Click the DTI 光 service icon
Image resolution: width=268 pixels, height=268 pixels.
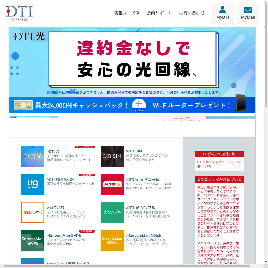tap(33, 156)
